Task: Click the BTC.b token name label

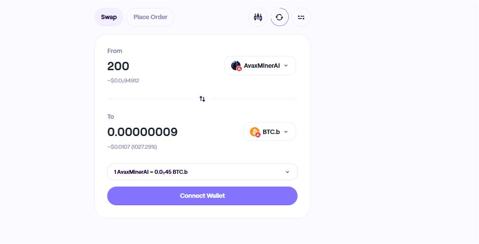Action: pyautogui.click(x=271, y=132)
